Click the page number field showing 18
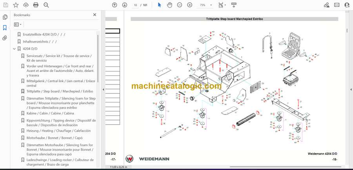353x170 pixels. [135, 5]
